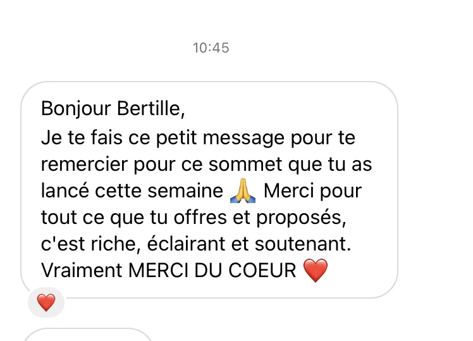Click "Merci pour" after the praying emoji
This screenshot has height=341, width=473.
(312, 190)
